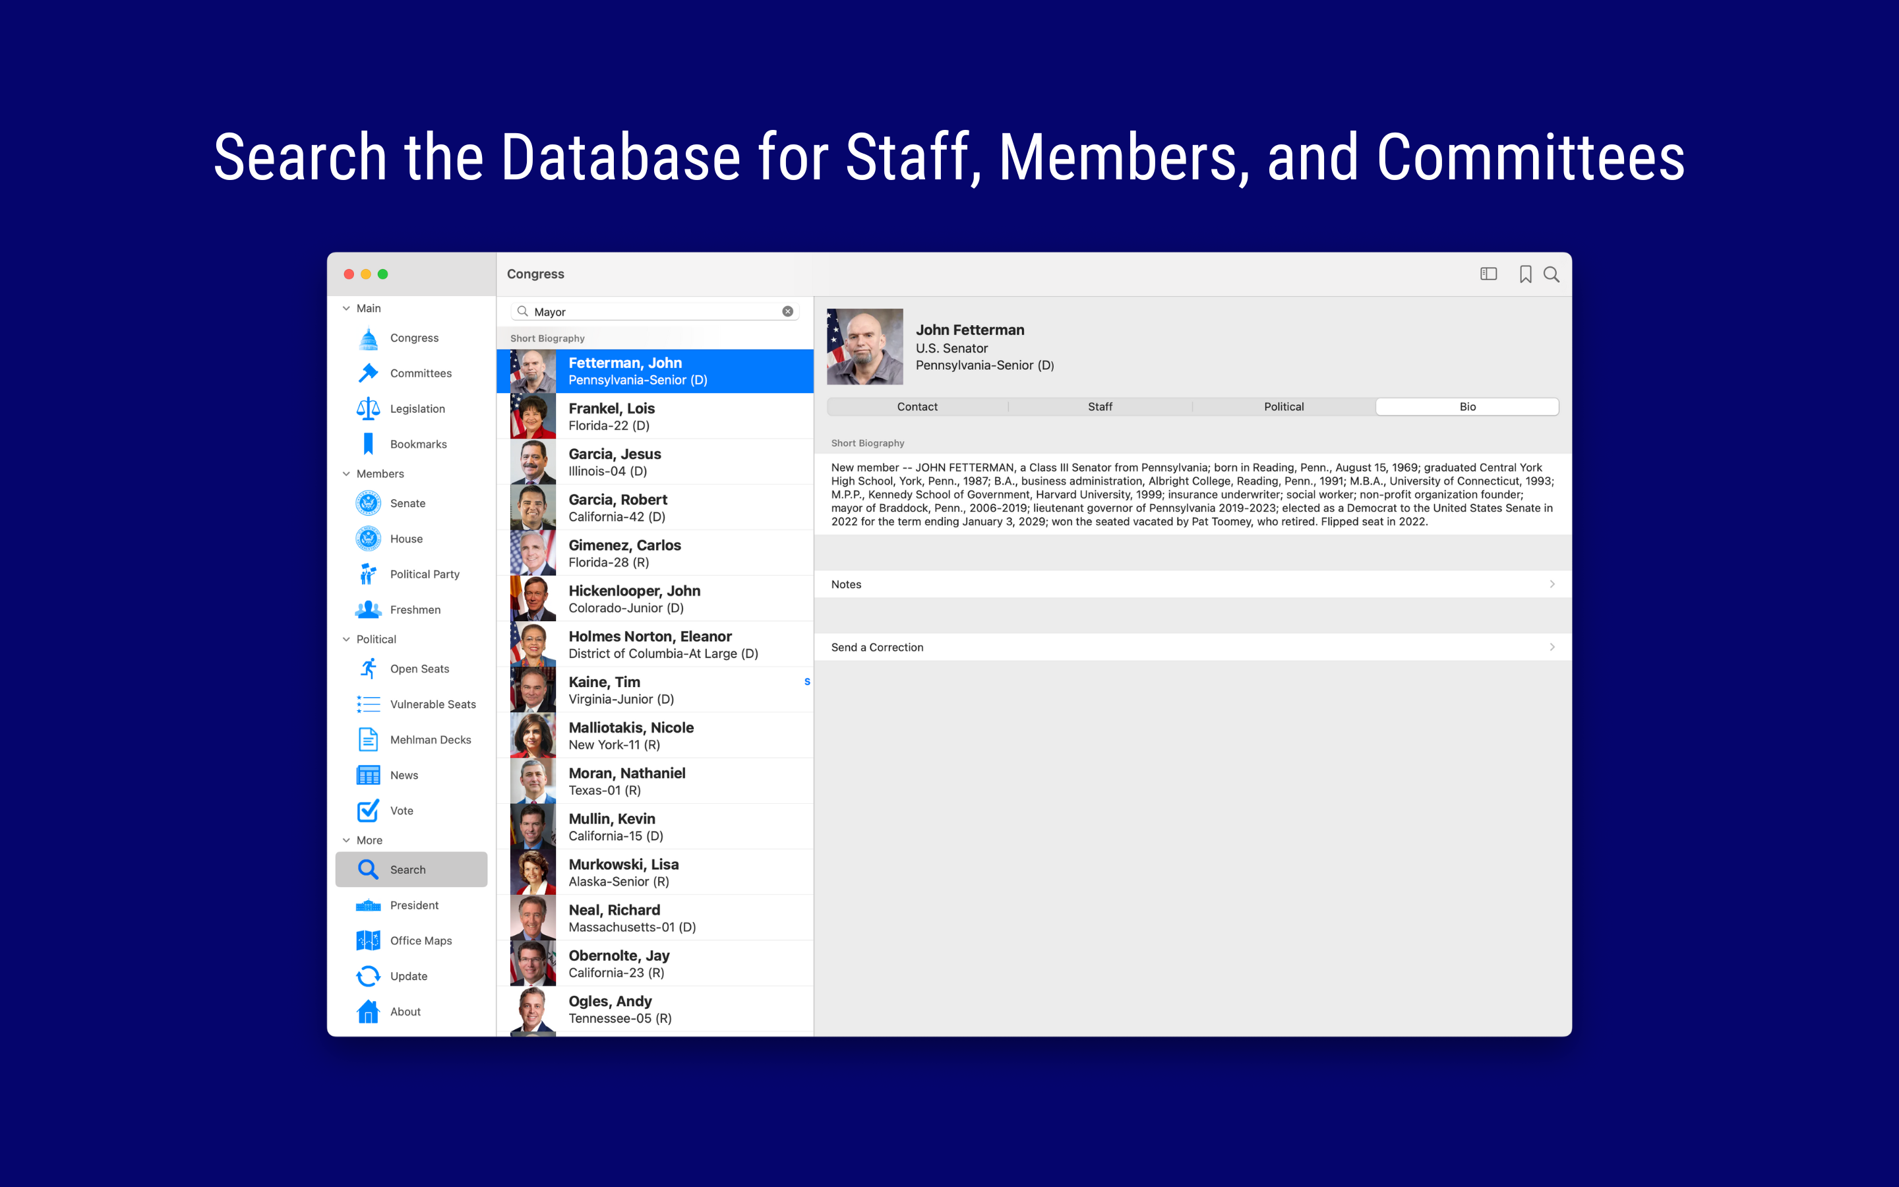Screen dimensions: 1899x1187
Task: Open the News icon in sidebar
Action: 368,775
